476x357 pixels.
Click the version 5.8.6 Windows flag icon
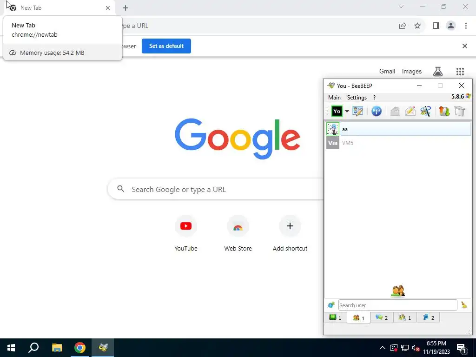click(468, 96)
